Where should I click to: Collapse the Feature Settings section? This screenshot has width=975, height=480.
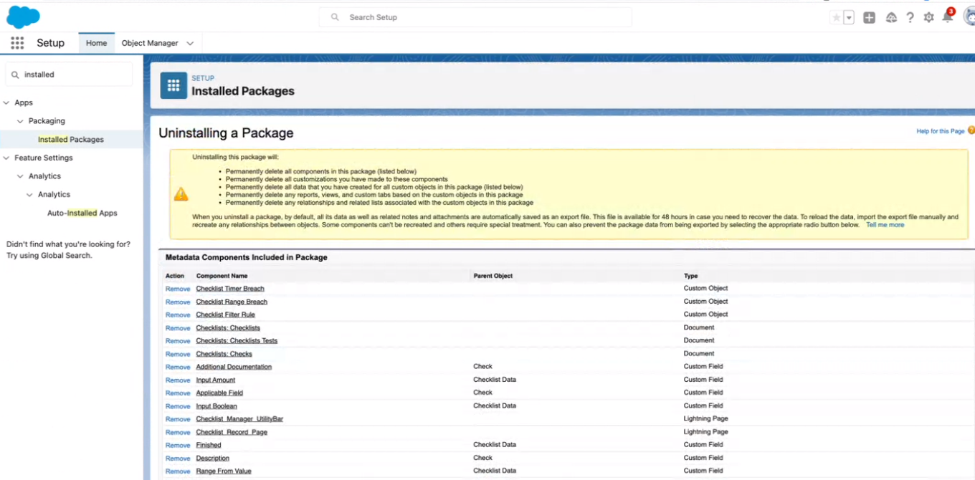coord(6,158)
